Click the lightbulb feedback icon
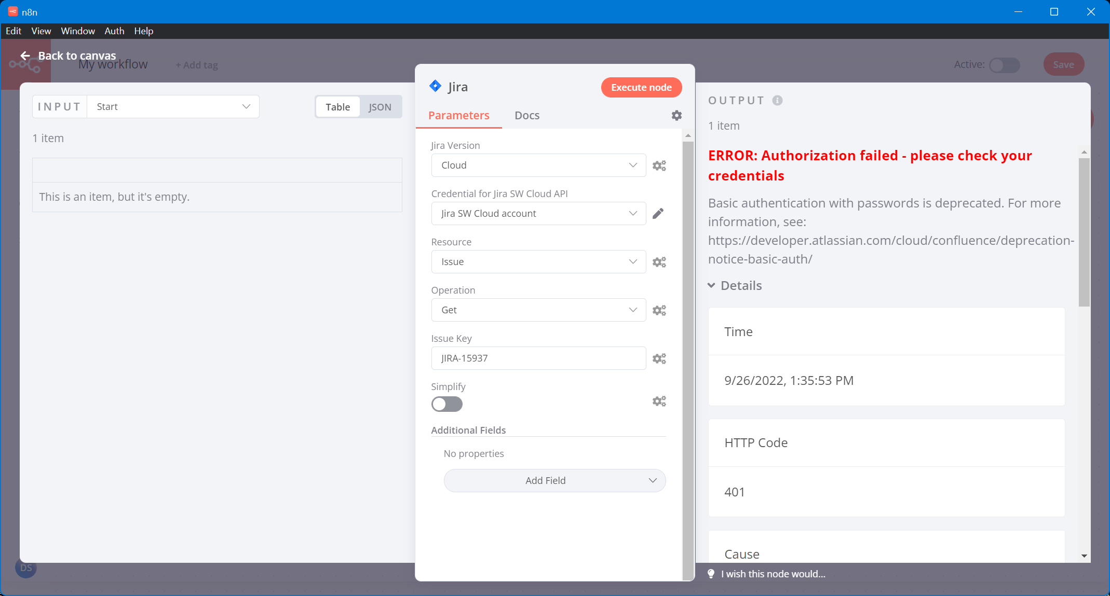Screen dimensions: 1110x596 [710, 574]
